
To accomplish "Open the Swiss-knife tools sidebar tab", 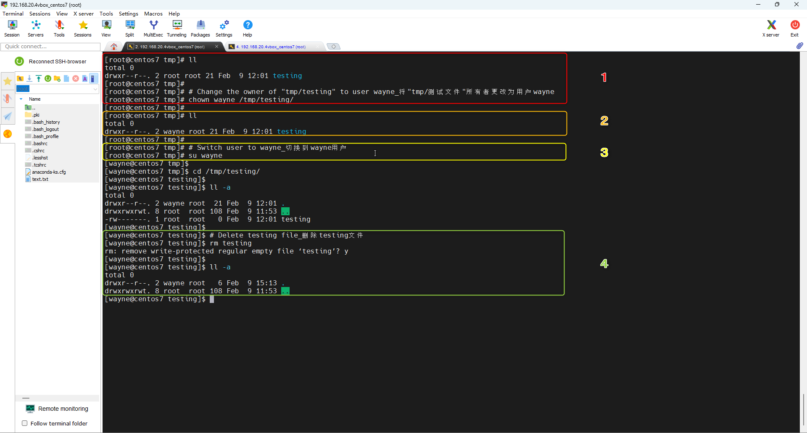I will [8, 99].
